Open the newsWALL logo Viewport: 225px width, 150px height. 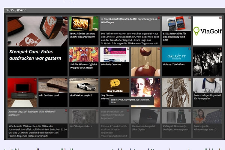pyautogui.click(x=16, y=10)
